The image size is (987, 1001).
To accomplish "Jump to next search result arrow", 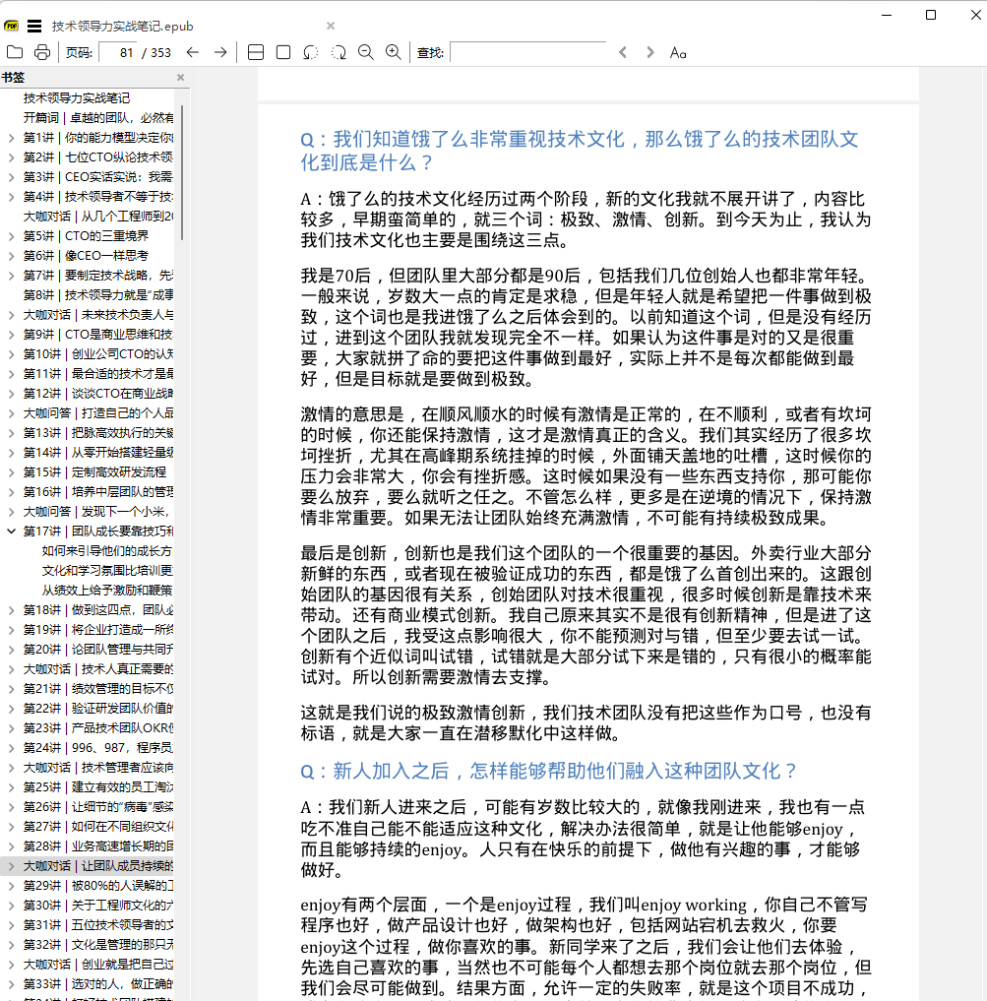I will point(649,52).
